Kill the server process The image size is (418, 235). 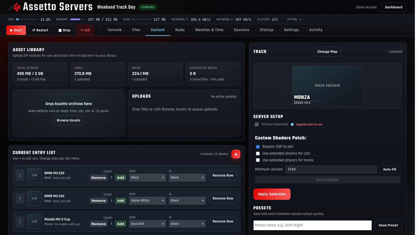pyautogui.click(x=85, y=30)
